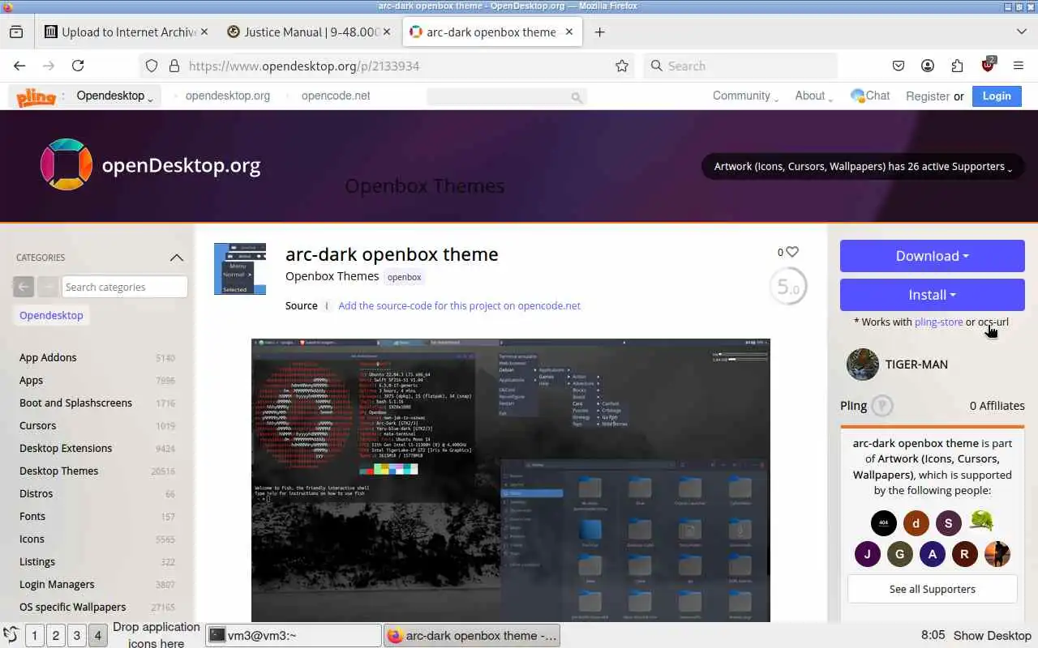Open the Install dropdown button

tap(933, 295)
